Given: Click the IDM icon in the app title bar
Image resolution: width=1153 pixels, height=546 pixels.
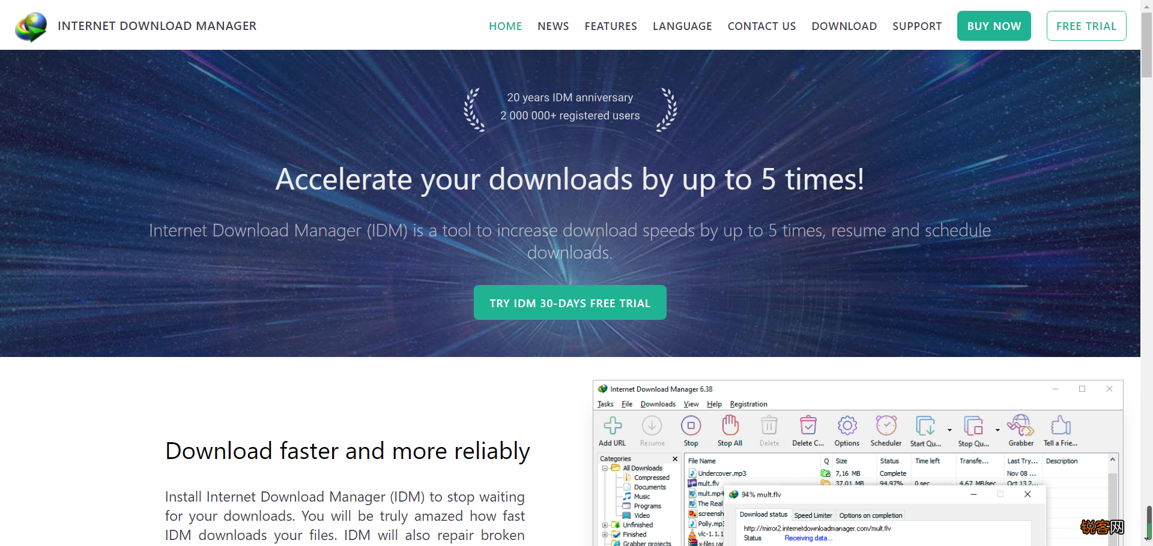Looking at the screenshot, I should [603, 389].
